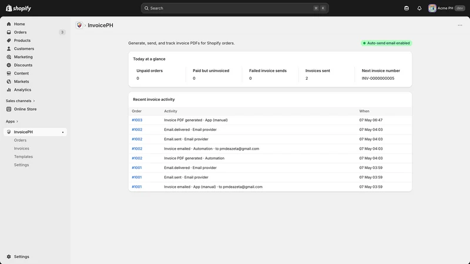Click the Discounts icon in sidebar

click(9, 65)
